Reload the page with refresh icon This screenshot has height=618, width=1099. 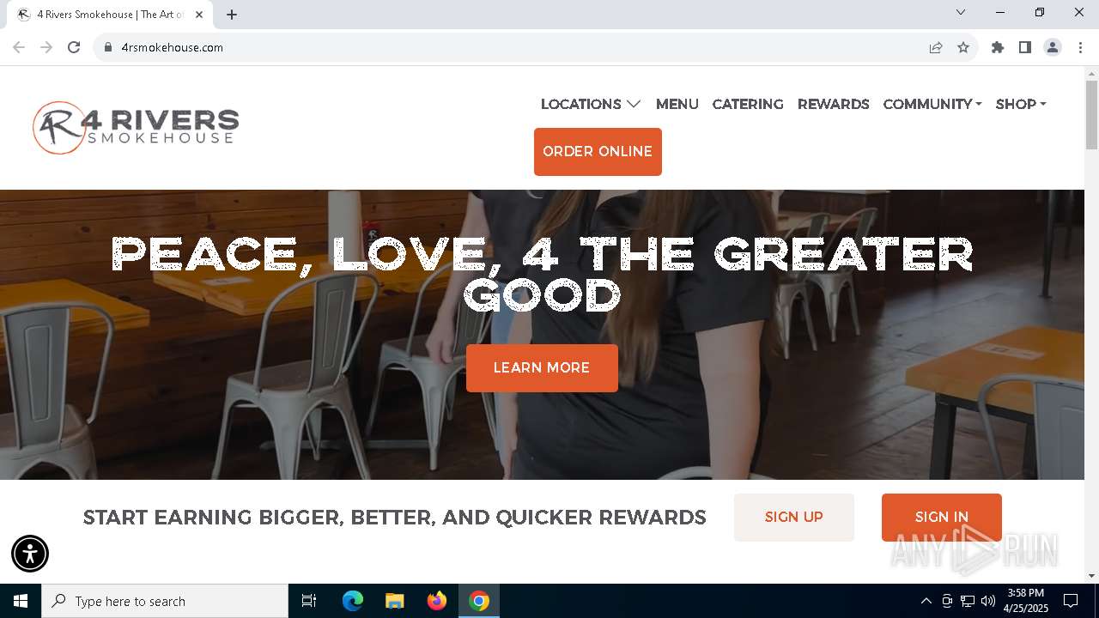pos(74,47)
